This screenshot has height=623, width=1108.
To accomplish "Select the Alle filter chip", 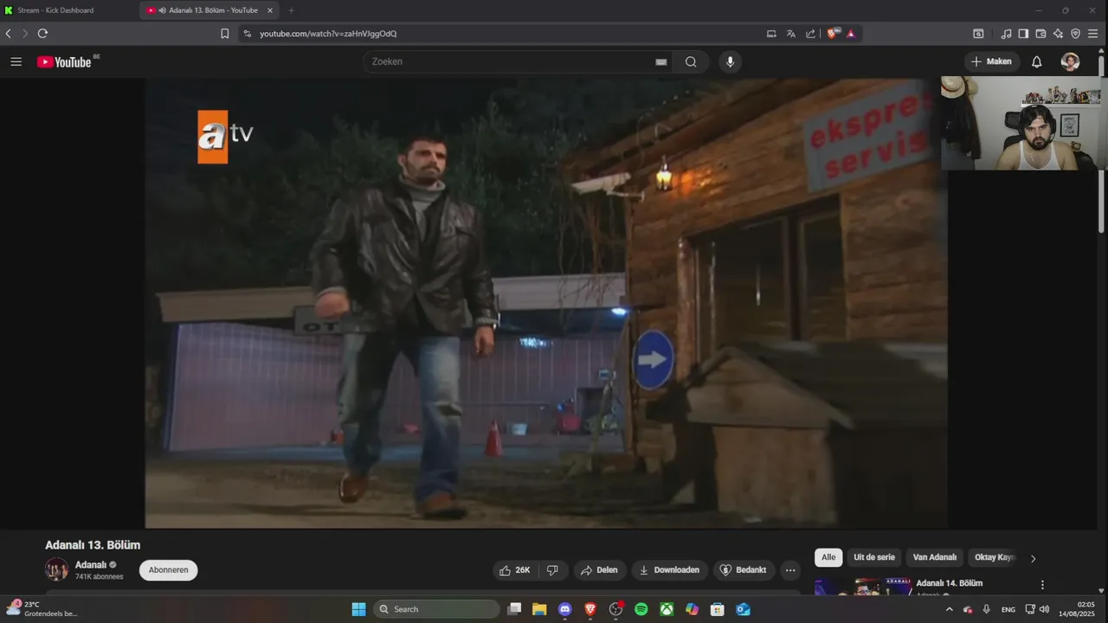I will [x=828, y=557].
